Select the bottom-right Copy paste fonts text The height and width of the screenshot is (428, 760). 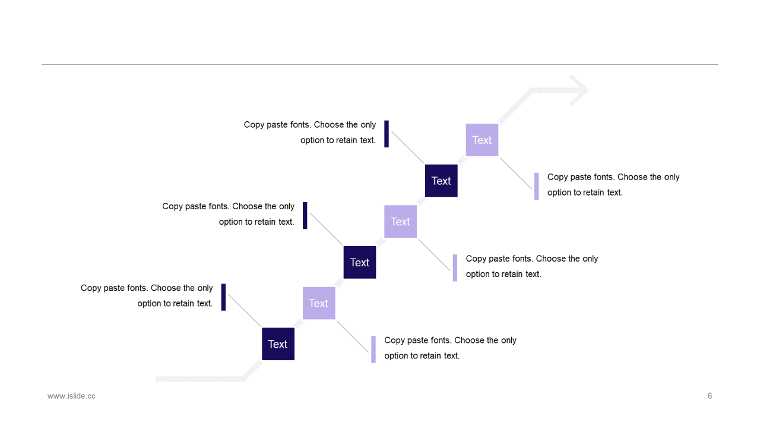(451, 348)
